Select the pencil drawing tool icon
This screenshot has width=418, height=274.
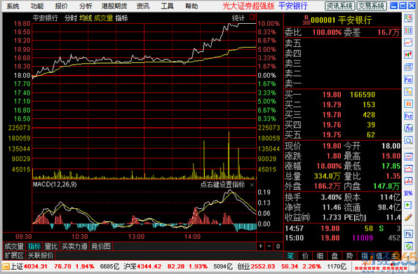(408, 217)
